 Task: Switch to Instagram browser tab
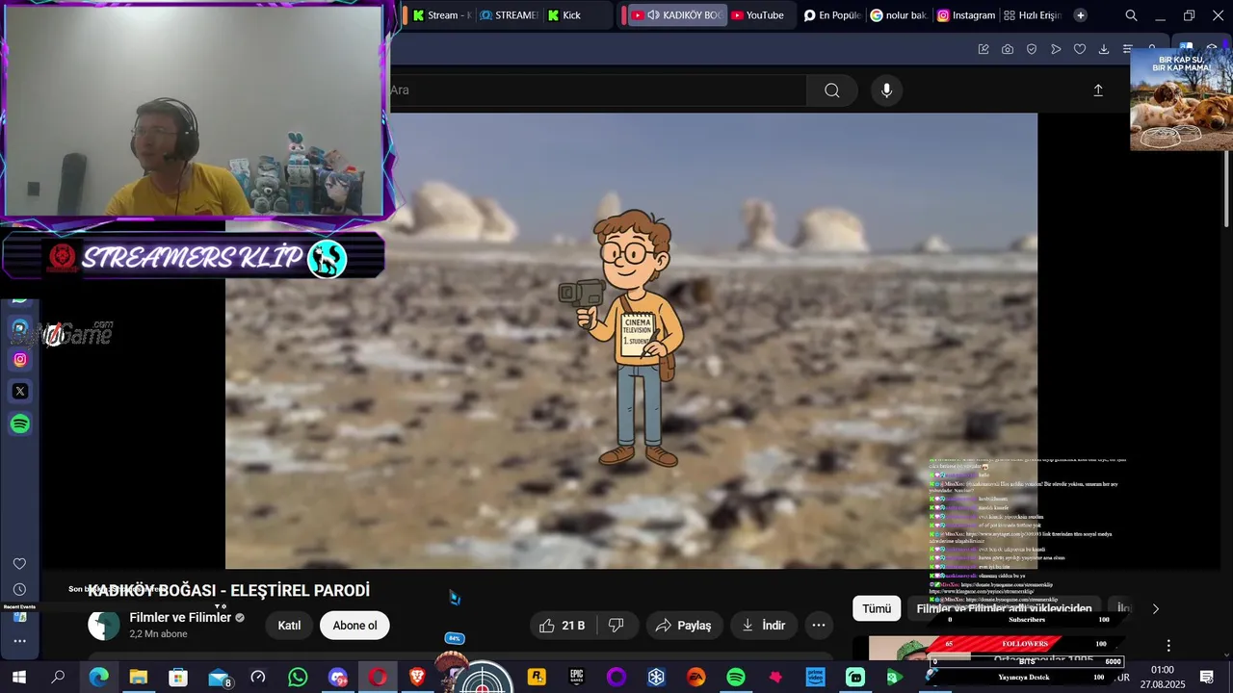pyautogui.click(x=966, y=15)
